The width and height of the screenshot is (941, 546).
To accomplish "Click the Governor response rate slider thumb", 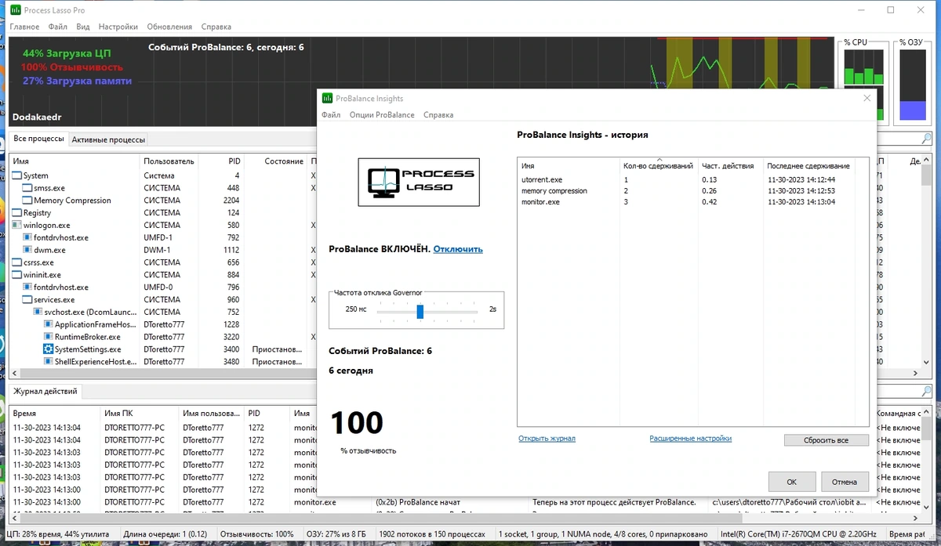I will (420, 311).
